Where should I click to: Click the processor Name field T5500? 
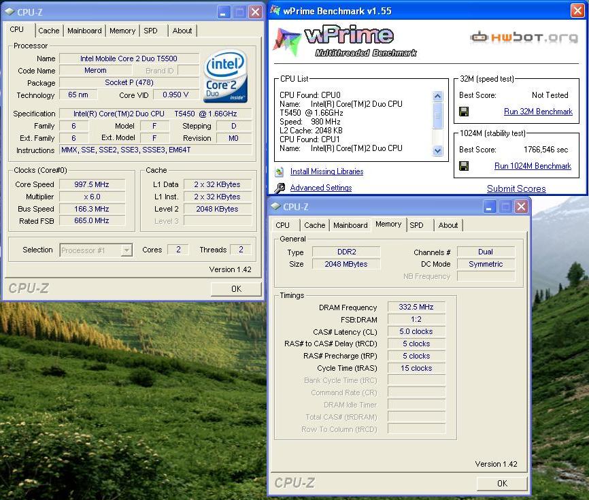tap(129, 59)
